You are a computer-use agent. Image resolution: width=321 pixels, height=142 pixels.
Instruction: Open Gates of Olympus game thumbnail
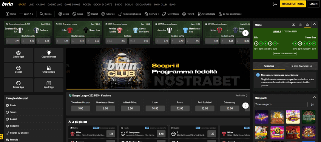coord(293,117)
